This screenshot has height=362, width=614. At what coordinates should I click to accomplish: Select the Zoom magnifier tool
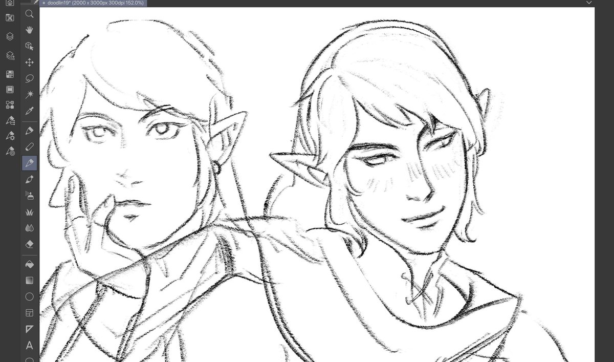(29, 14)
